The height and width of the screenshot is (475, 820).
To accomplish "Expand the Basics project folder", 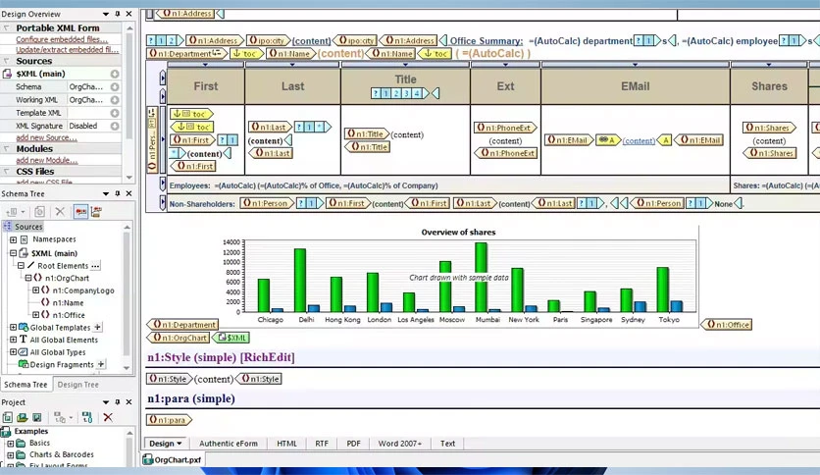I will pyautogui.click(x=10, y=443).
